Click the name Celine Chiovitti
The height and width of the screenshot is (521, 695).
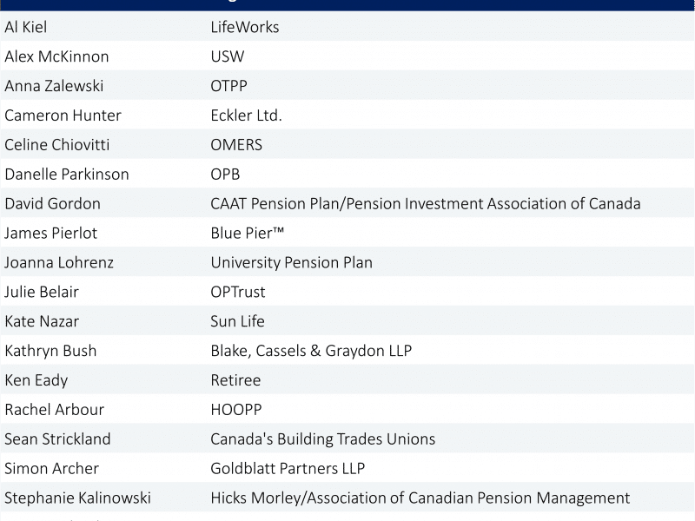tap(57, 144)
